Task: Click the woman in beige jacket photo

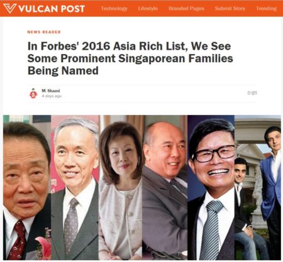Action: [x=121, y=187]
